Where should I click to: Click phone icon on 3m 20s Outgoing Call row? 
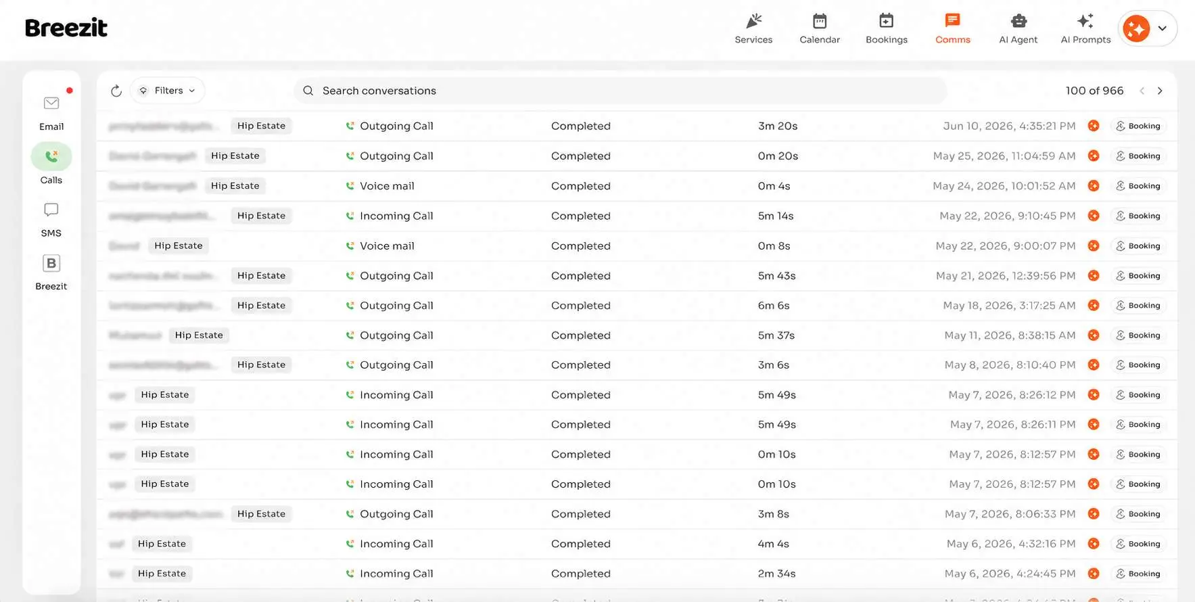[x=350, y=126]
